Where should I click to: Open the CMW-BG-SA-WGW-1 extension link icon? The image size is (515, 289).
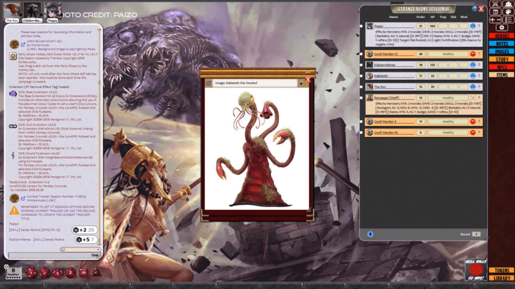(23, 44)
